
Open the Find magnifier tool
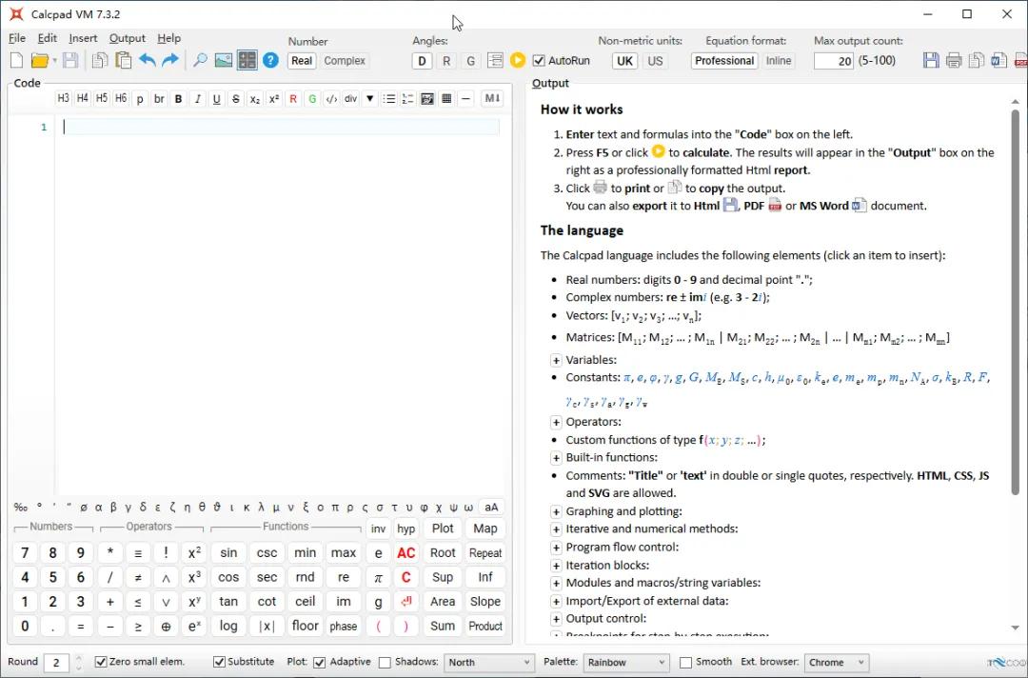[200, 60]
